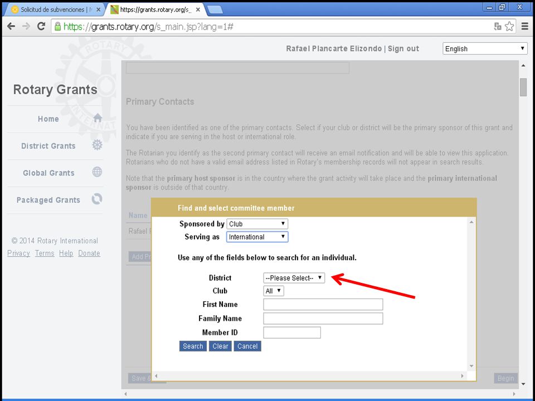This screenshot has width=535, height=401.
Task: Click the Packaged Grants circular icon
Action: (x=97, y=199)
